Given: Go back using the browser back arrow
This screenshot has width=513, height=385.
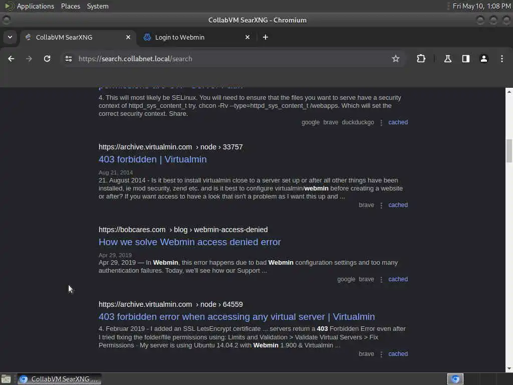Looking at the screenshot, I should (x=11, y=59).
